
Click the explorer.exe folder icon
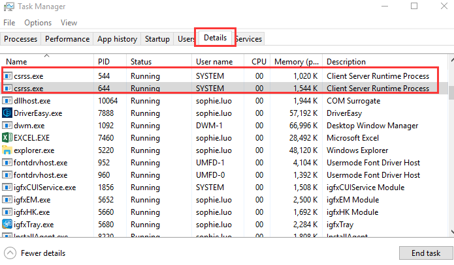(8, 150)
